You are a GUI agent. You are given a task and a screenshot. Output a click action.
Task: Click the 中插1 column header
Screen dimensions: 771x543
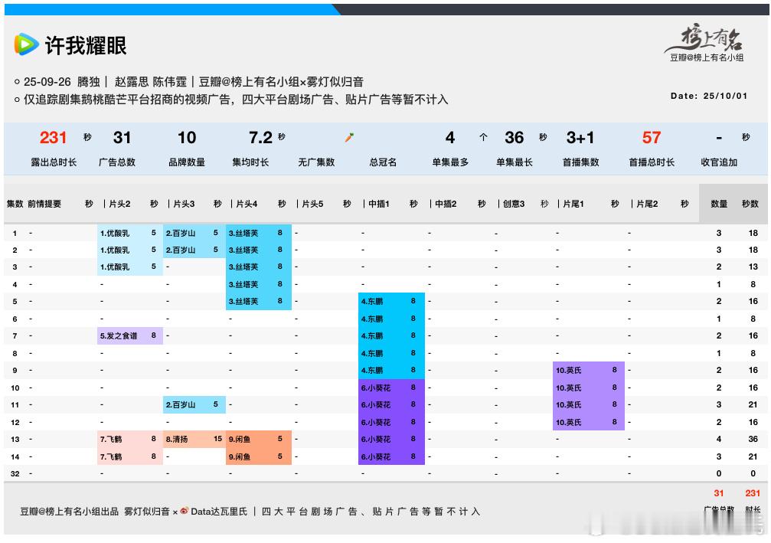[379, 204]
